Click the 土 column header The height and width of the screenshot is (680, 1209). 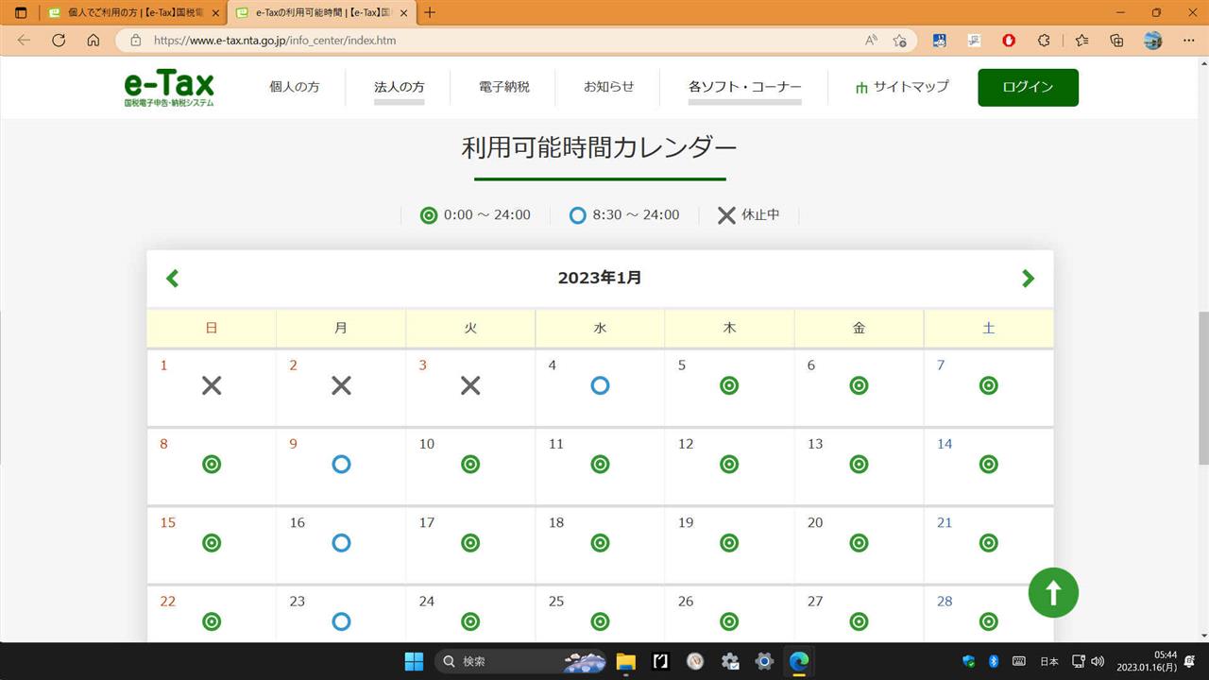[988, 328]
